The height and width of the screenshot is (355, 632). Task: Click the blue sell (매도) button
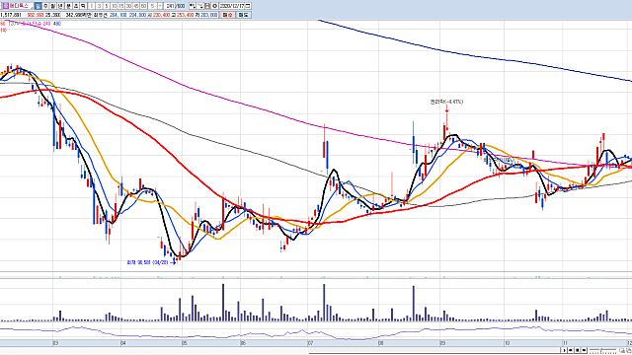coord(244,15)
